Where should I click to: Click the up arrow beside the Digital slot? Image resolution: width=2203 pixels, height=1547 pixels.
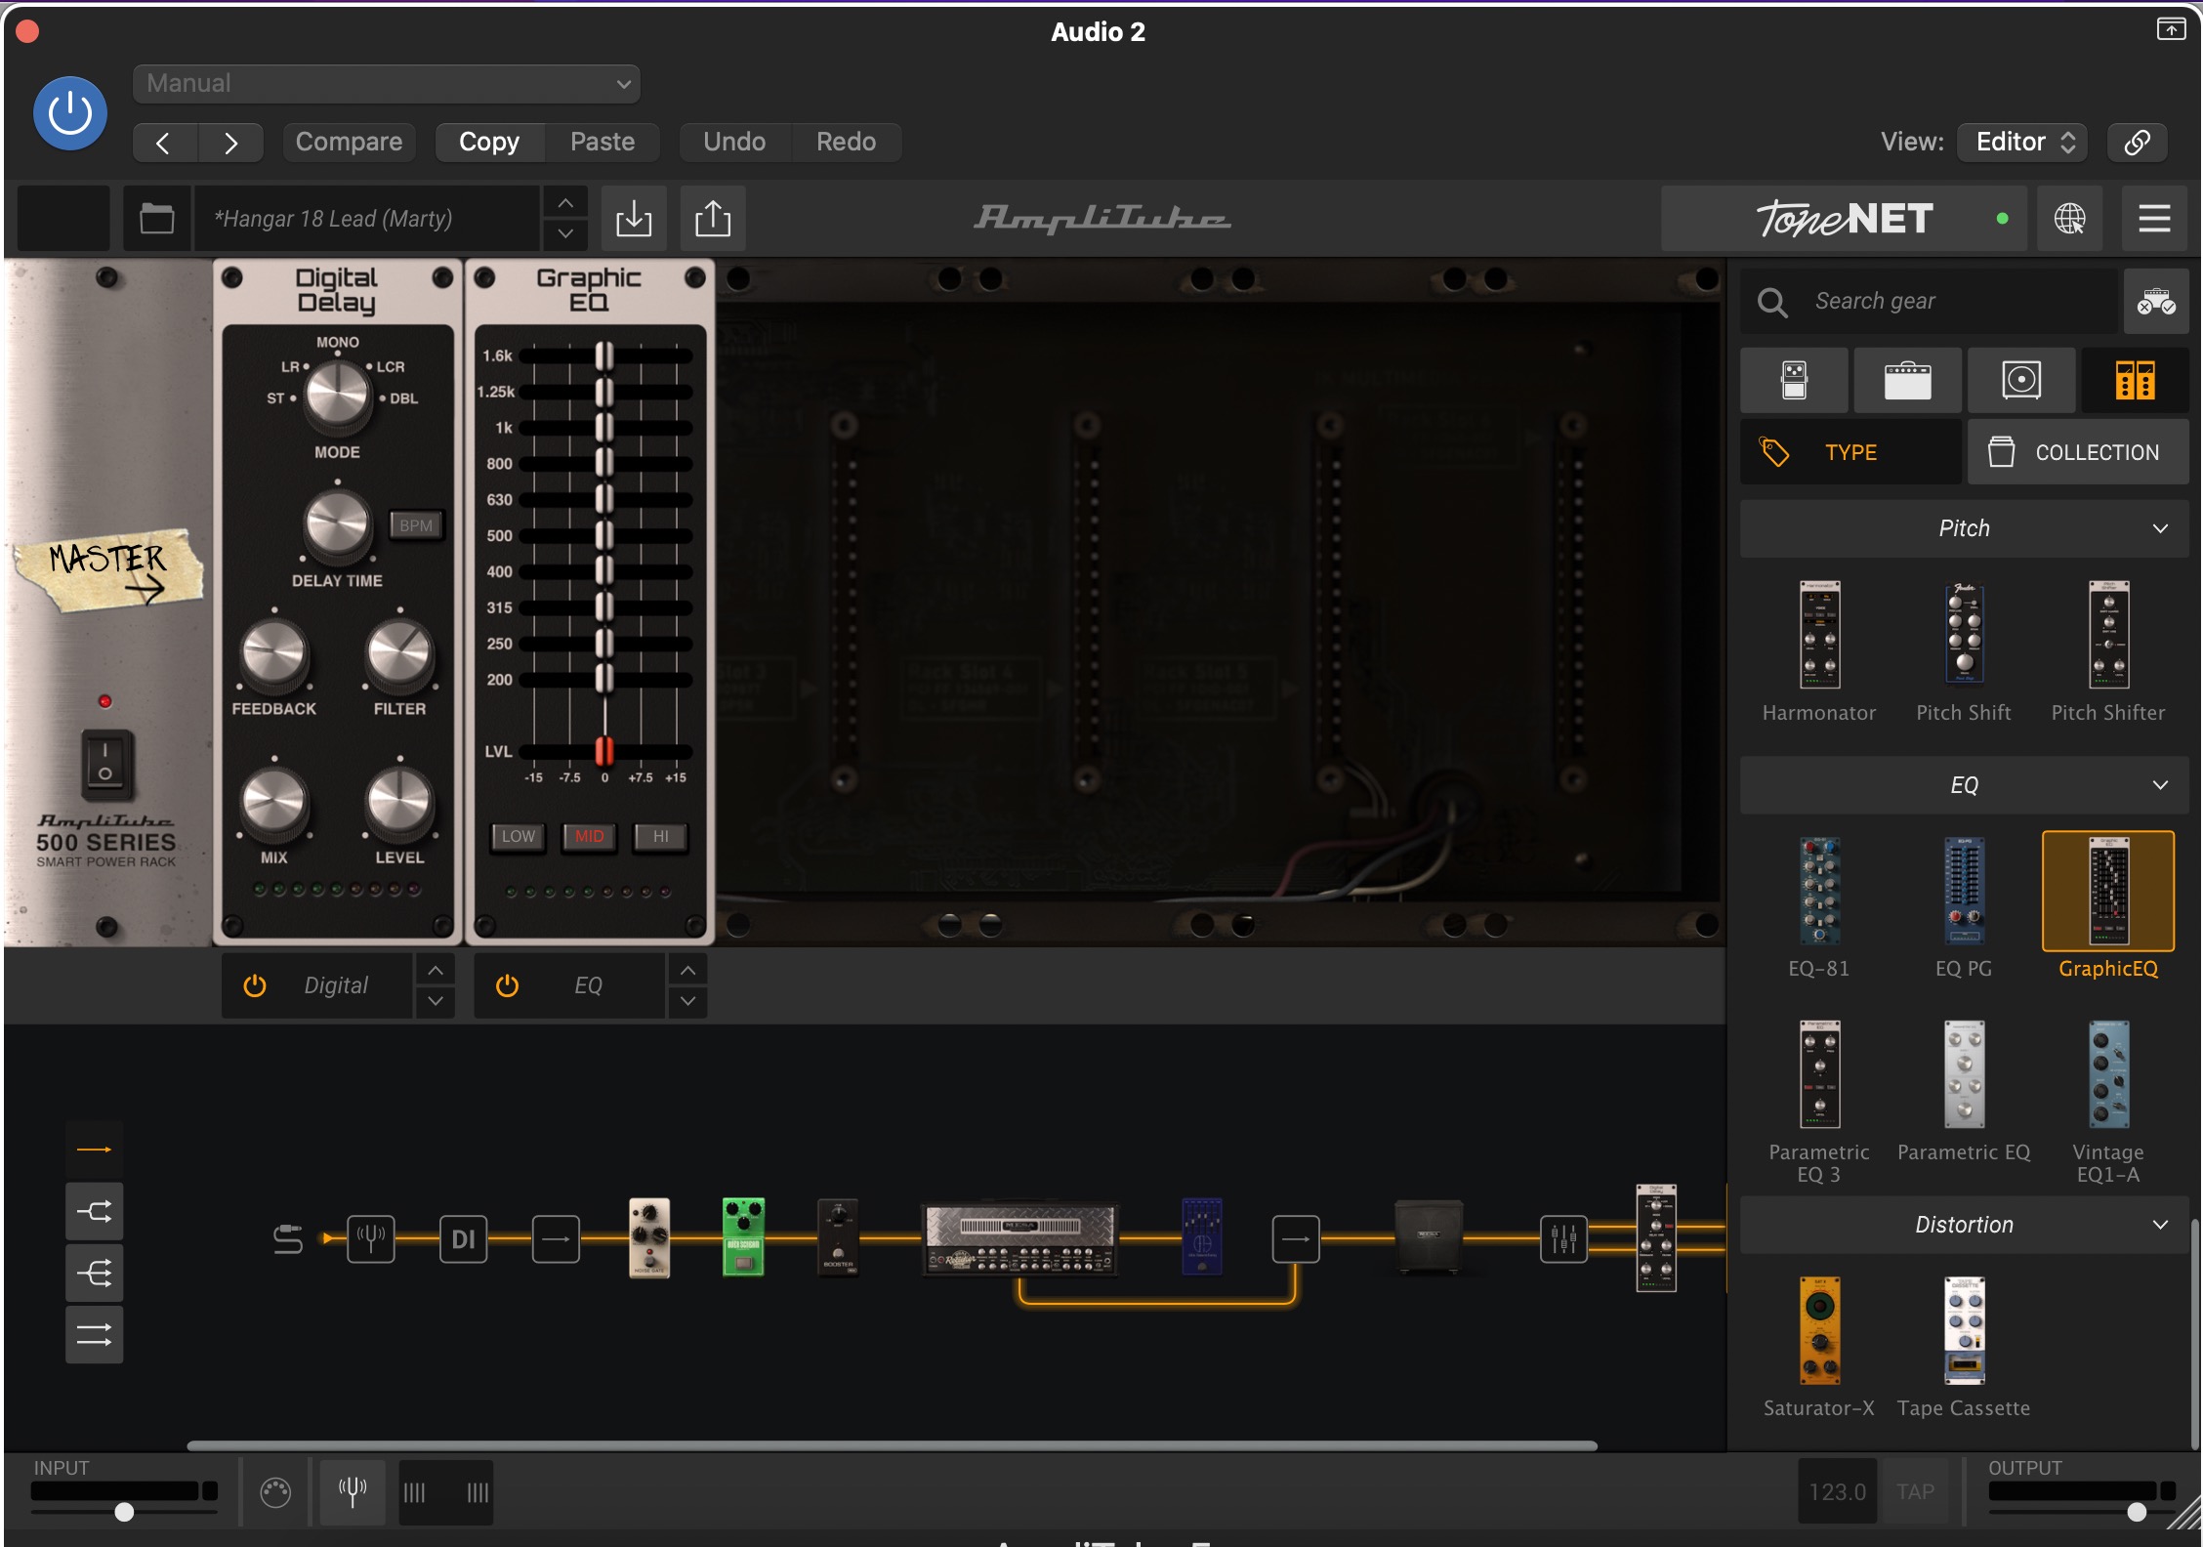pos(436,970)
